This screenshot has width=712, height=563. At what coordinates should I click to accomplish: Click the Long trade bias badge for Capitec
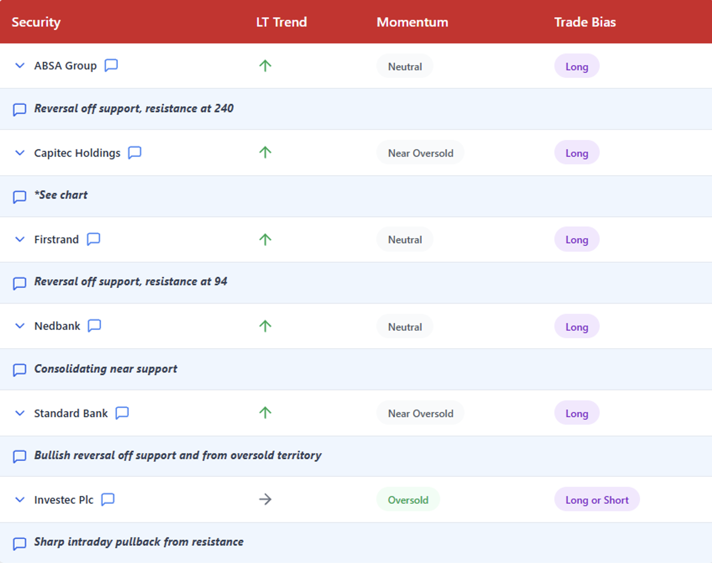point(577,153)
